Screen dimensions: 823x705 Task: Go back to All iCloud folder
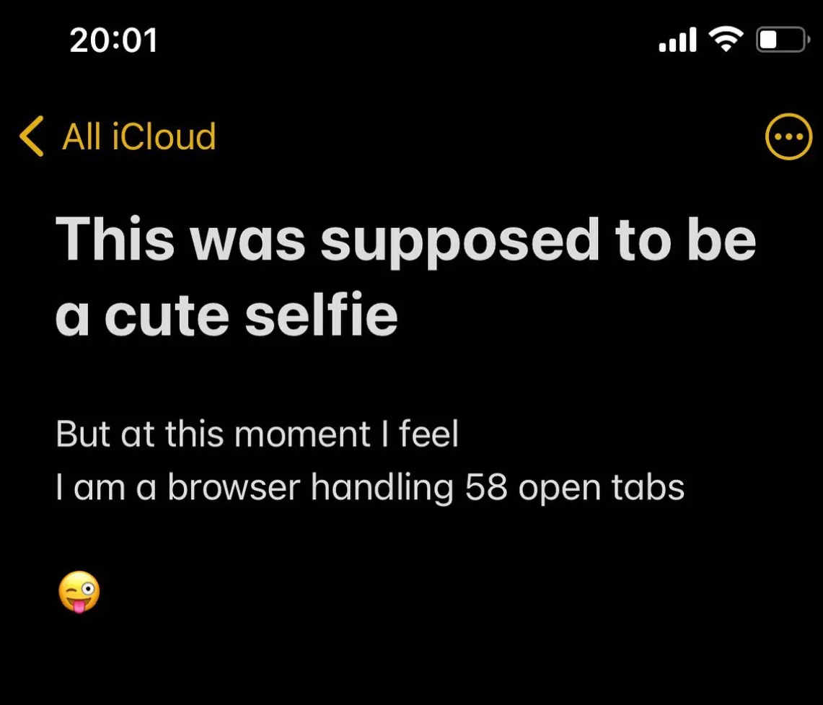coord(138,136)
